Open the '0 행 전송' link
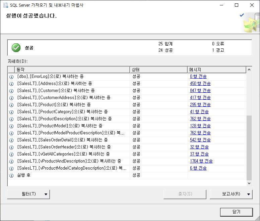 click(198, 77)
